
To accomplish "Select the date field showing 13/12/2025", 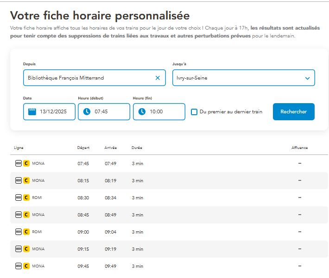I will pos(49,111).
